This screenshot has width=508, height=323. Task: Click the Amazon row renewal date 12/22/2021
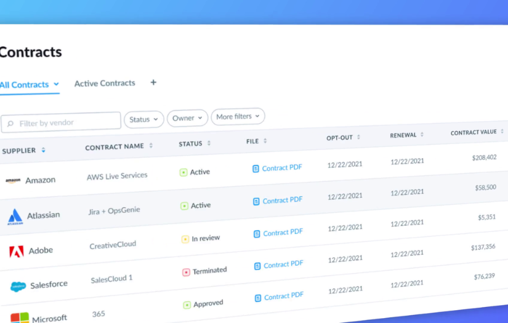click(407, 161)
